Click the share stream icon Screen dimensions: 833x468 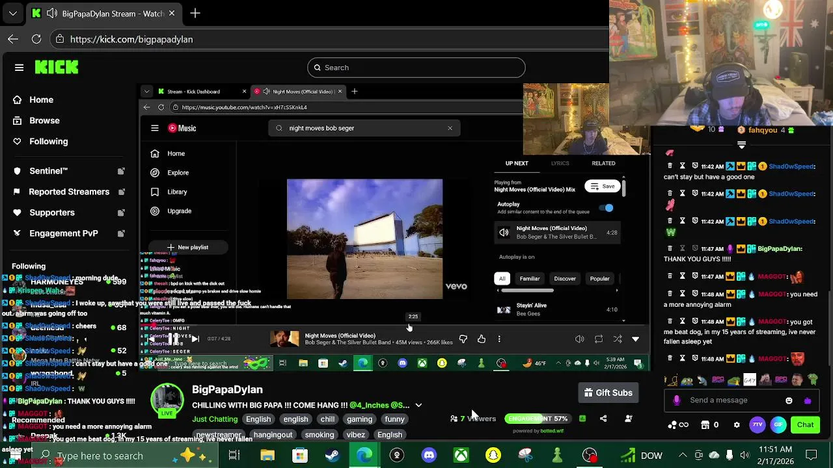point(603,419)
